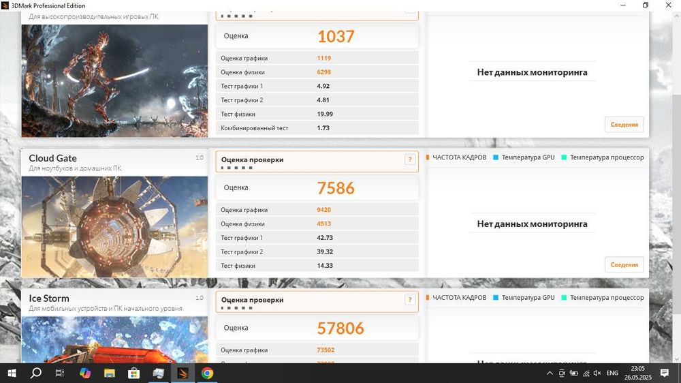Click Нет данных мониторинга in the Cloud Gate panel
Screen dimensions: 681x383
[x=532, y=224]
